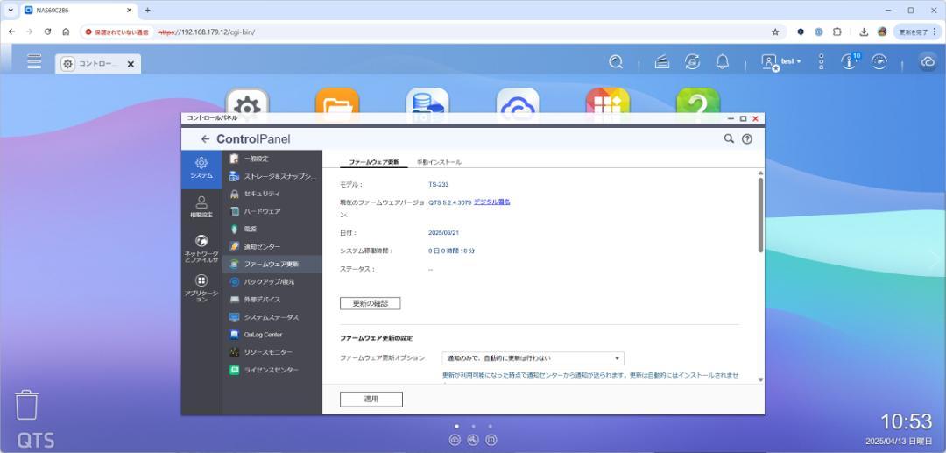This screenshot has width=946, height=453.
Task: Bookmark this page with the star icon
Action: click(x=775, y=32)
